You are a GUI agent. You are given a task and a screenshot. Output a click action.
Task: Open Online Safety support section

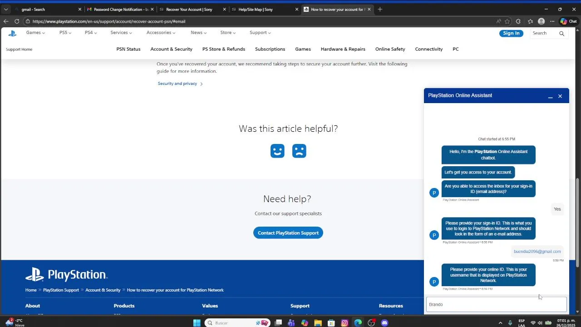[x=390, y=49]
